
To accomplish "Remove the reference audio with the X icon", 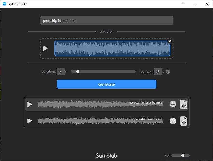I will 170,41.
